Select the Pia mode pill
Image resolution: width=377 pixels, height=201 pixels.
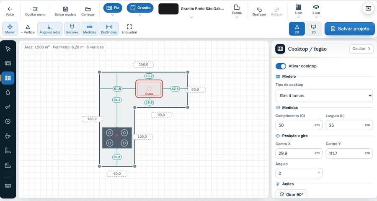coord(113,8)
